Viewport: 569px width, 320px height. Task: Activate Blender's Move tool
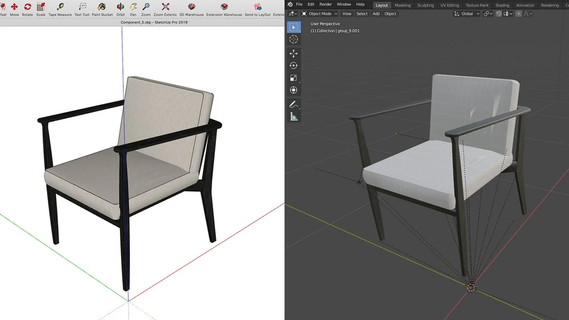click(x=293, y=53)
